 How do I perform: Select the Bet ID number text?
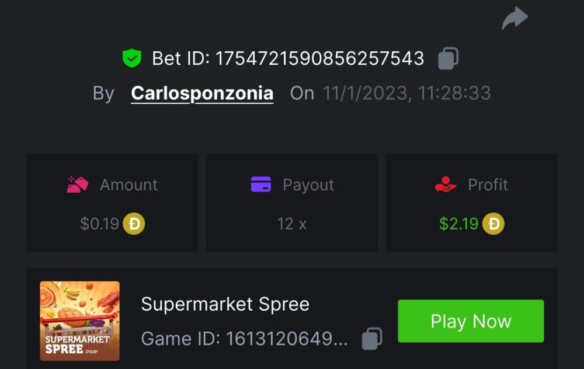(x=319, y=58)
